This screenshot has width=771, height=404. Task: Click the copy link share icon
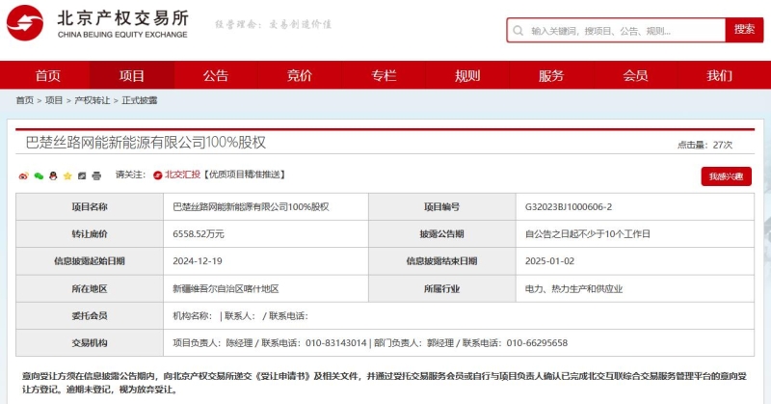[x=82, y=175]
